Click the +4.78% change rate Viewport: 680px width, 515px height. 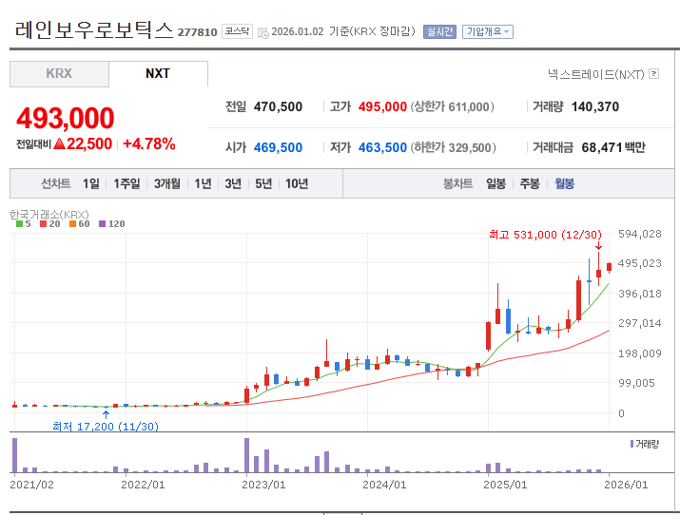pyautogui.click(x=149, y=143)
